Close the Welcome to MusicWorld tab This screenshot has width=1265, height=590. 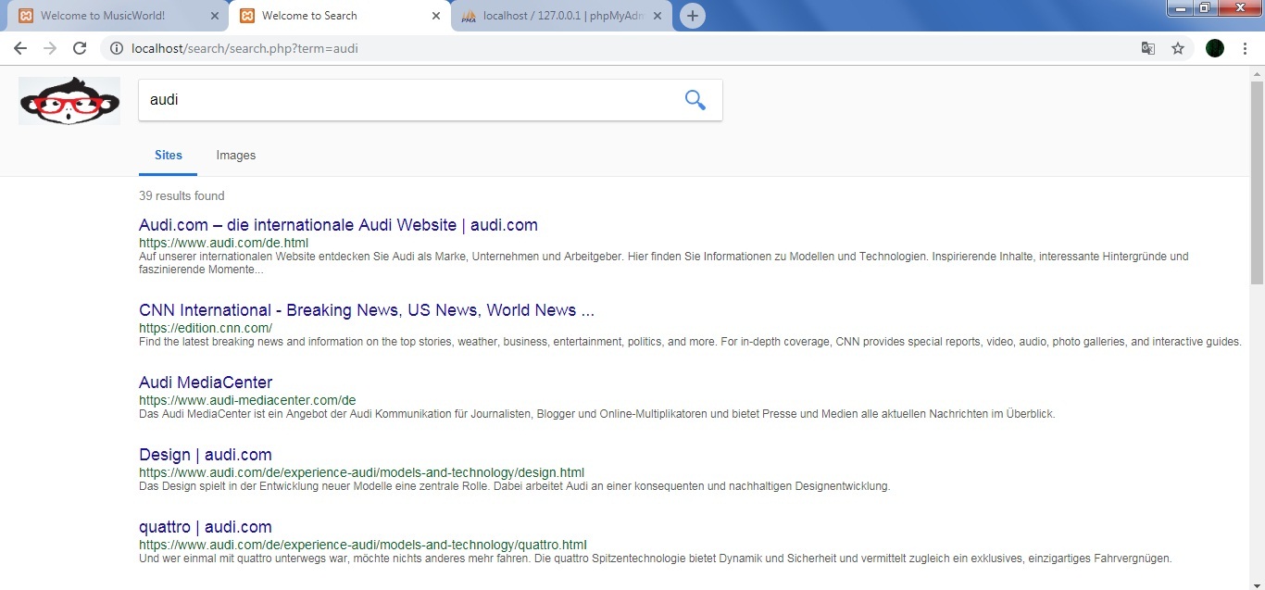[215, 16]
